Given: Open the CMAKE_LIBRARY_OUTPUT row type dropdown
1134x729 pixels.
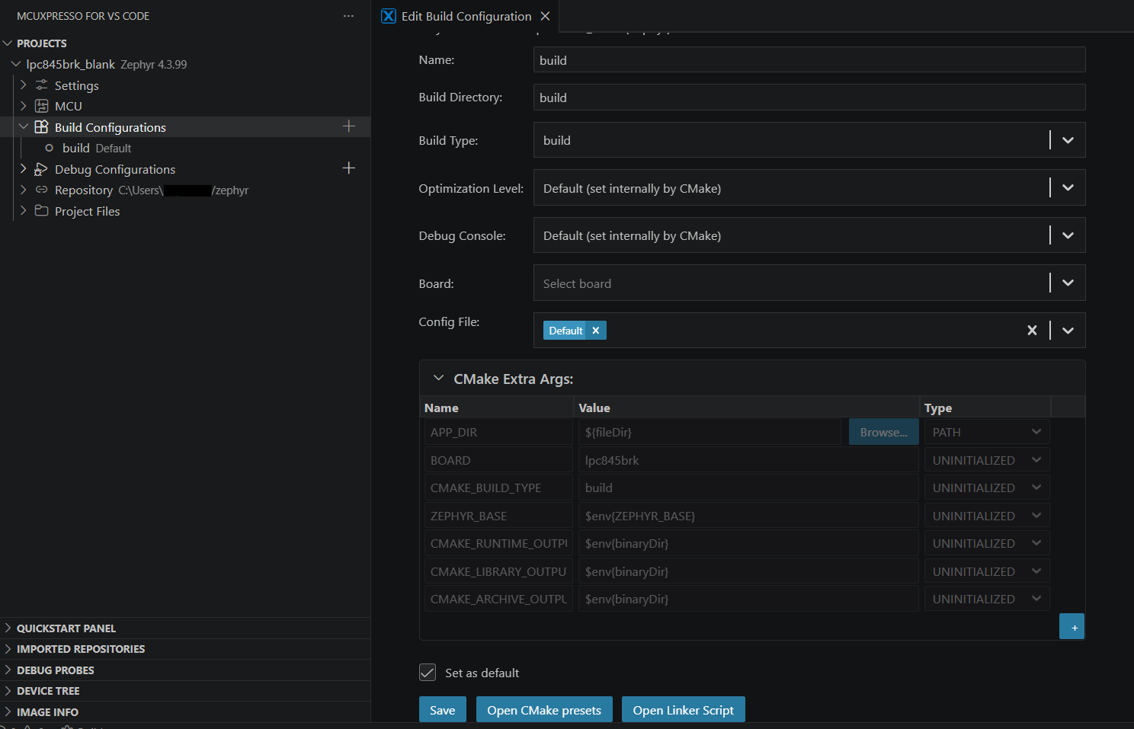Looking at the screenshot, I should (x=987, y=571).
